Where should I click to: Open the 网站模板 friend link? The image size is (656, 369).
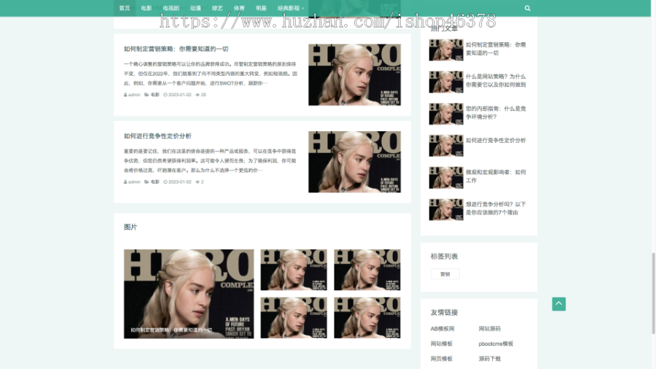(x=442, y=344)
